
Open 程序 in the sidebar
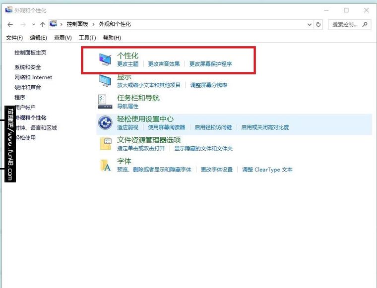point(20,97)
